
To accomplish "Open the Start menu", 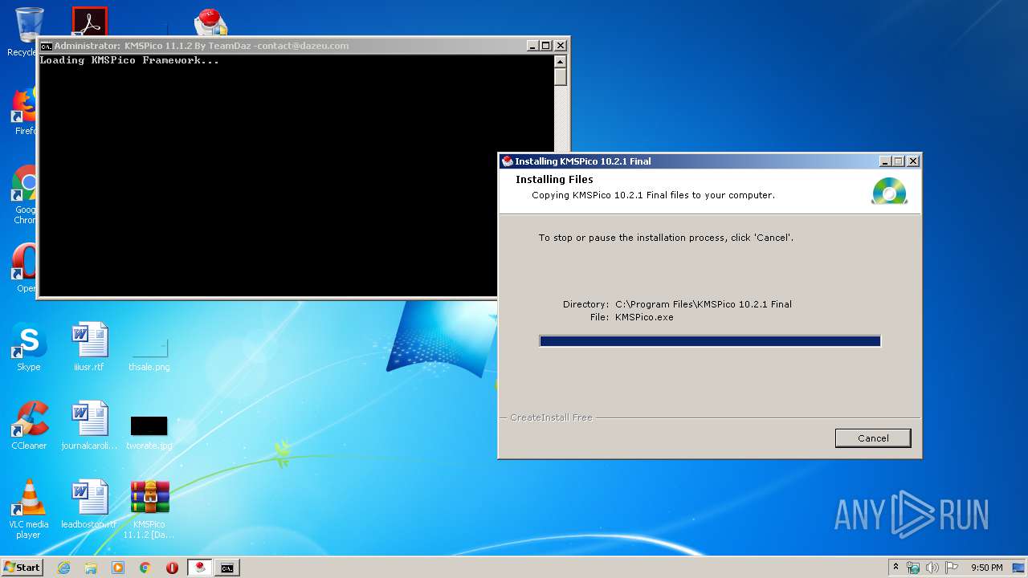I will pyautogui.click(x=22, y=568).
